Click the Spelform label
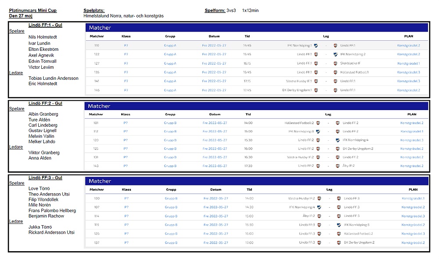Screen dimensions: 439x259 tap(215, 11)
